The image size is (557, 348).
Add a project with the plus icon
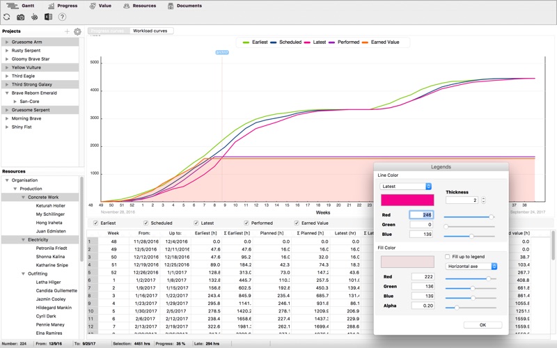point(67,31)
